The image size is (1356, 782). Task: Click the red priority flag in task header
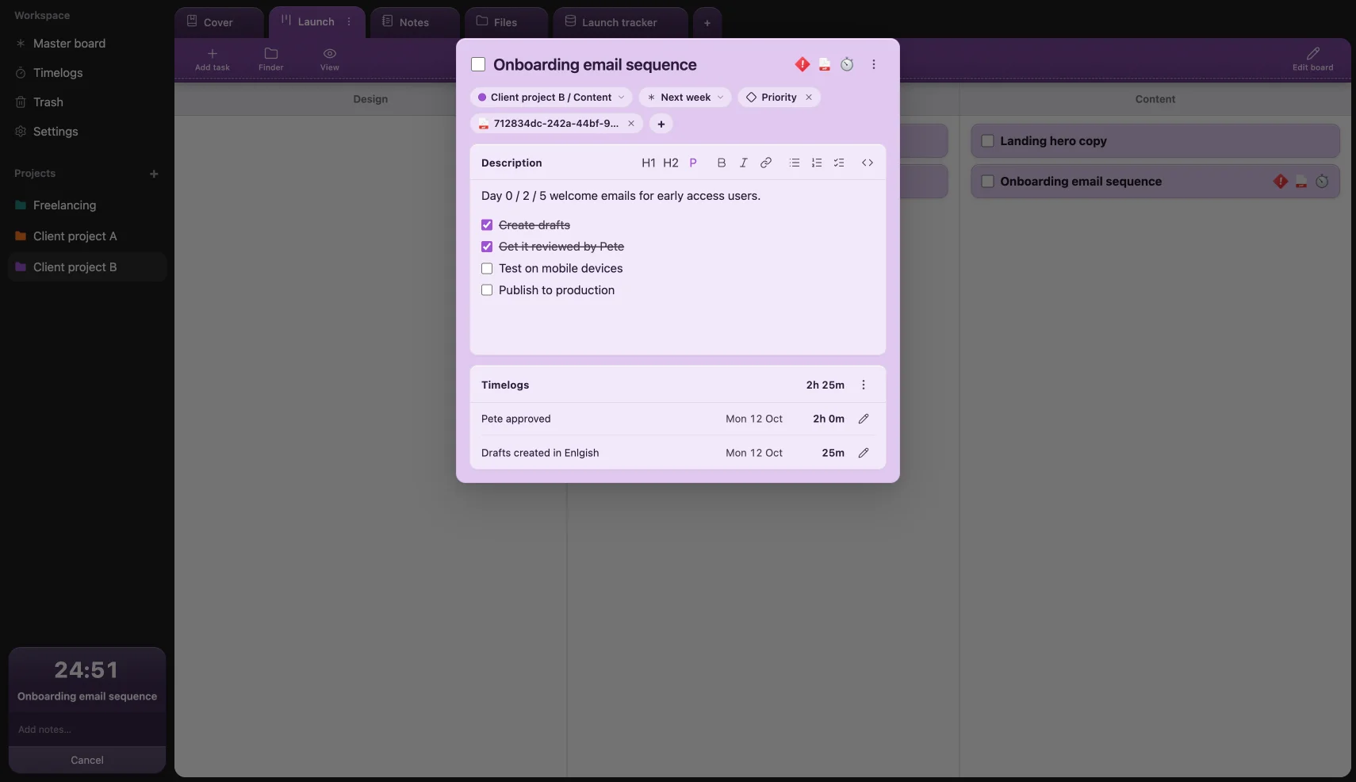[x=802, y=64]
